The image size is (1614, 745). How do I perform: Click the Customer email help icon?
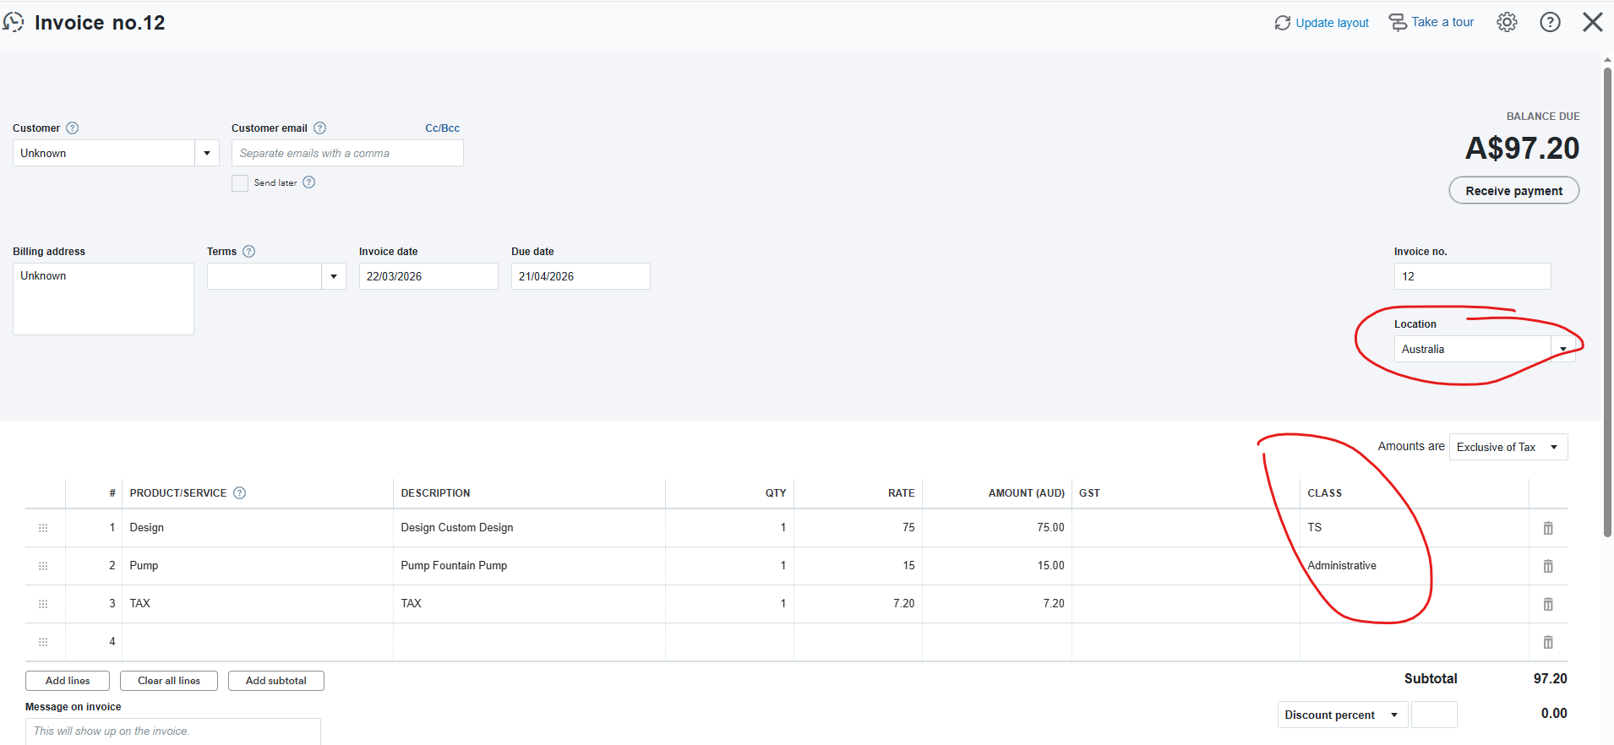pos(320,128)
